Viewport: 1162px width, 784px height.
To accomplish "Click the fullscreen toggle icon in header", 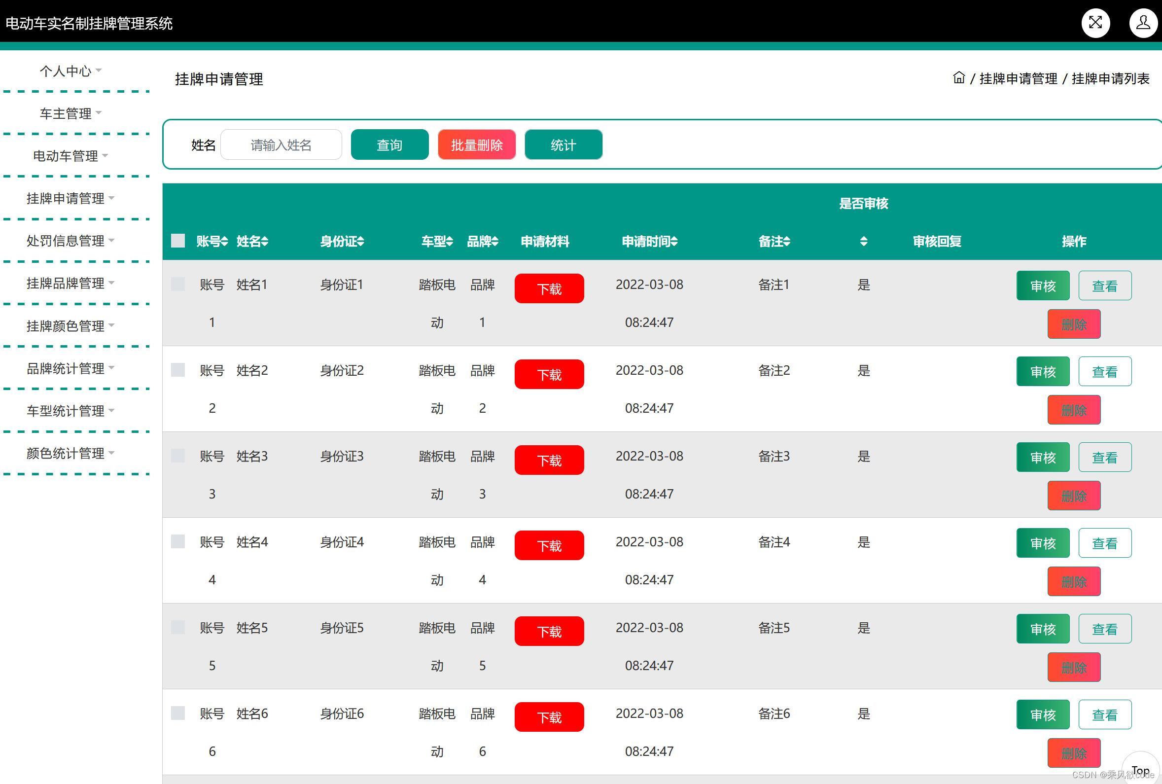I will click(x=1095, y=23).
